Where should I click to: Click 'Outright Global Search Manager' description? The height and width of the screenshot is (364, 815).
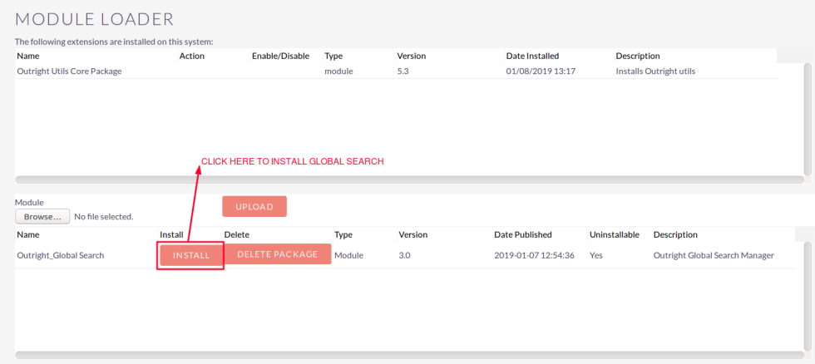(714, 255)
